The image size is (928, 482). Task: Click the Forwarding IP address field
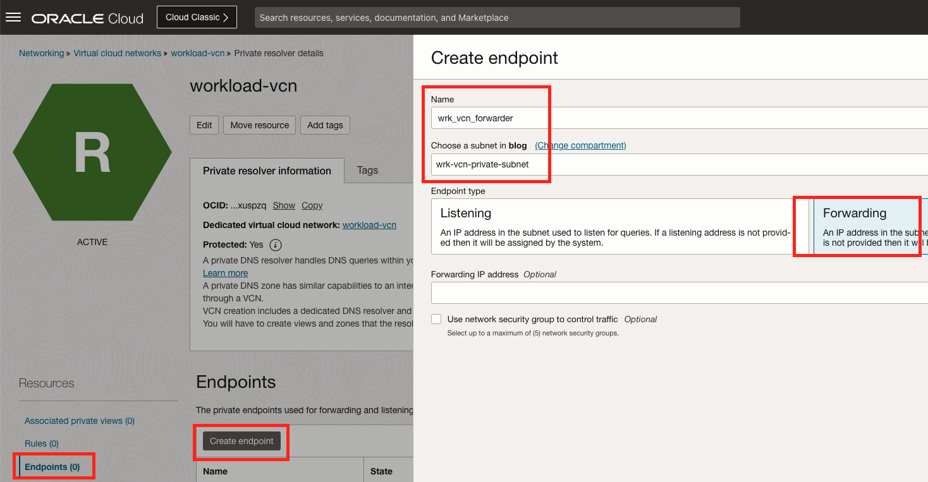click(680, 293)
